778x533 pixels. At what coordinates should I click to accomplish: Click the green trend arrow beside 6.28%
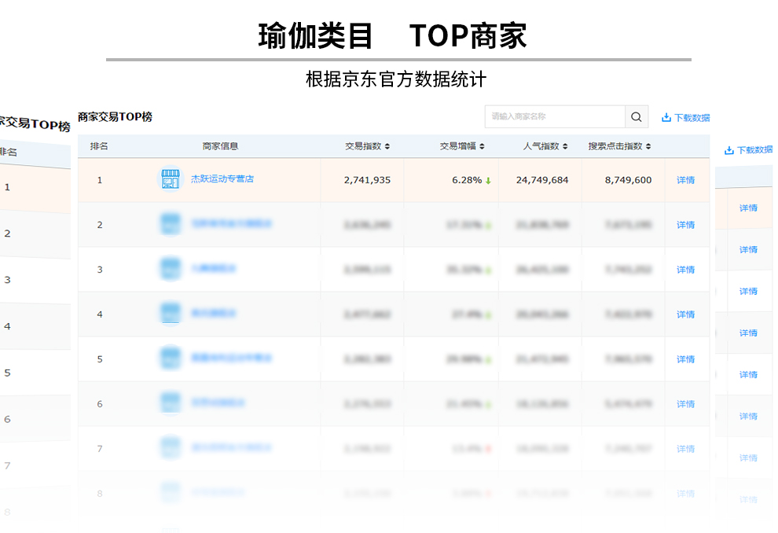coord(488,181)
